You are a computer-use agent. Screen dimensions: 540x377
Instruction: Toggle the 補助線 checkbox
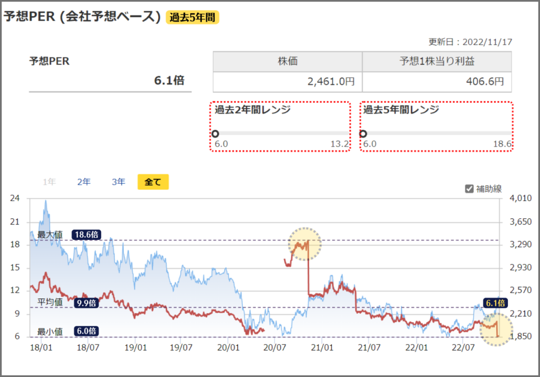pyautogui.click(x=469, y=189)
